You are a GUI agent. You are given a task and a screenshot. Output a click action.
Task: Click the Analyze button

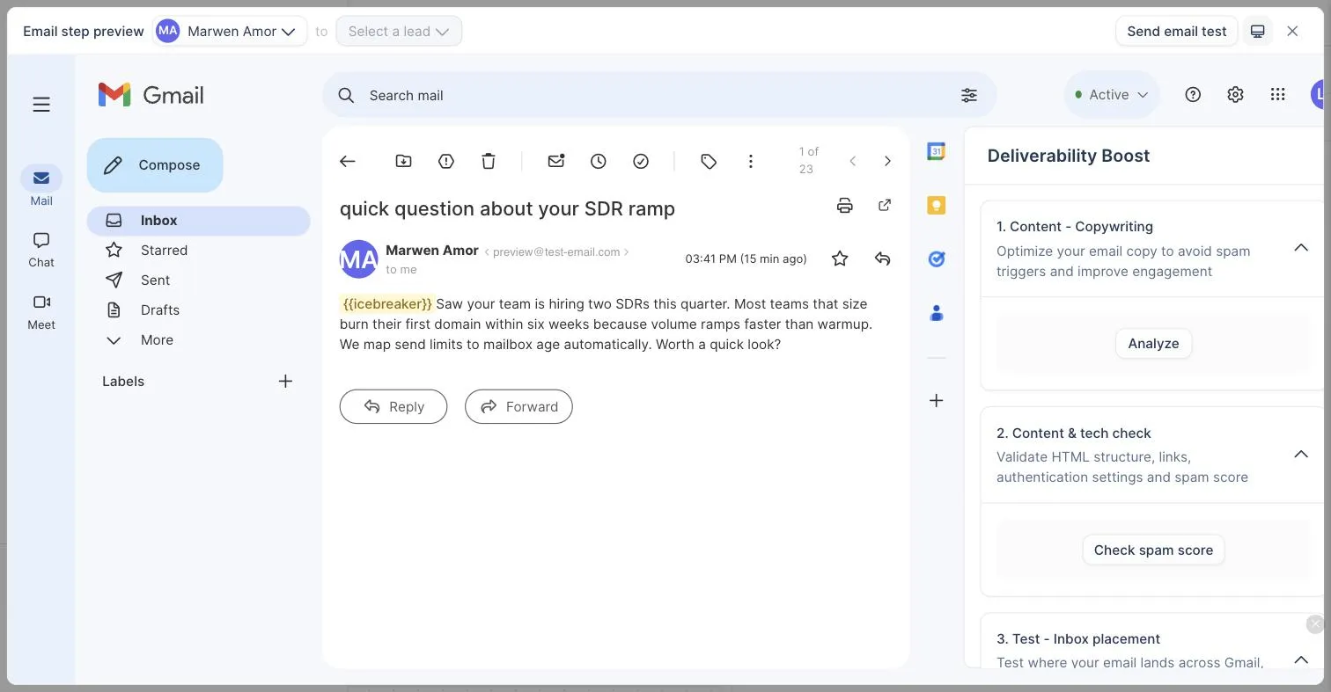1153,343
